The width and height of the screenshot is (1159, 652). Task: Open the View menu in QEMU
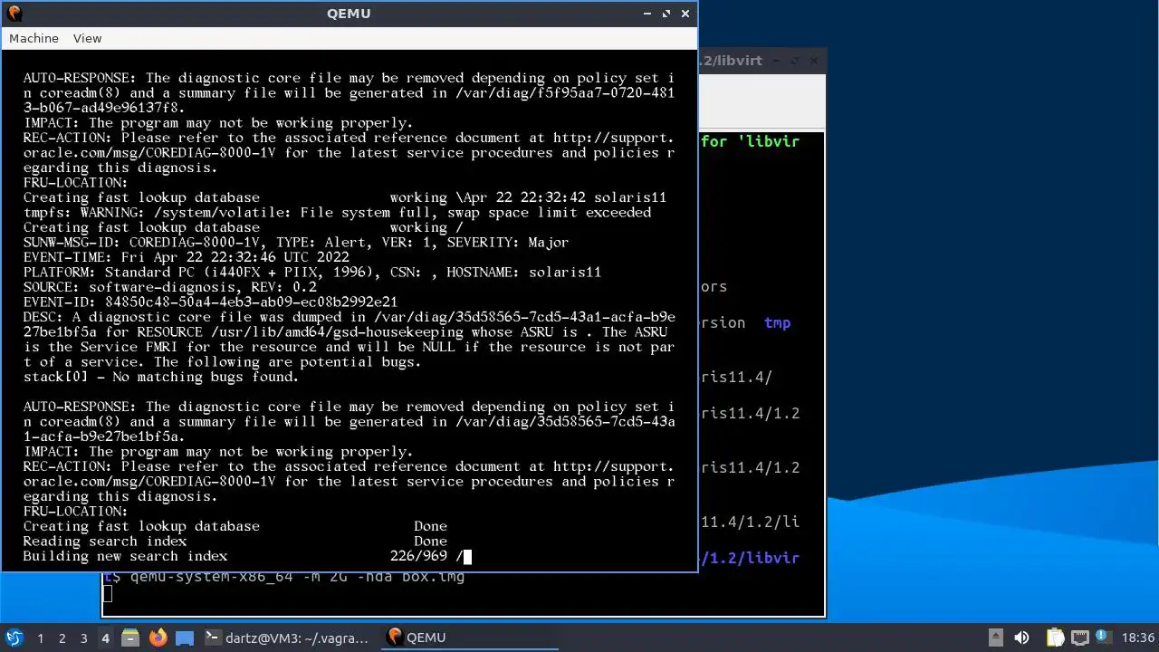click(x=87, y=38)
